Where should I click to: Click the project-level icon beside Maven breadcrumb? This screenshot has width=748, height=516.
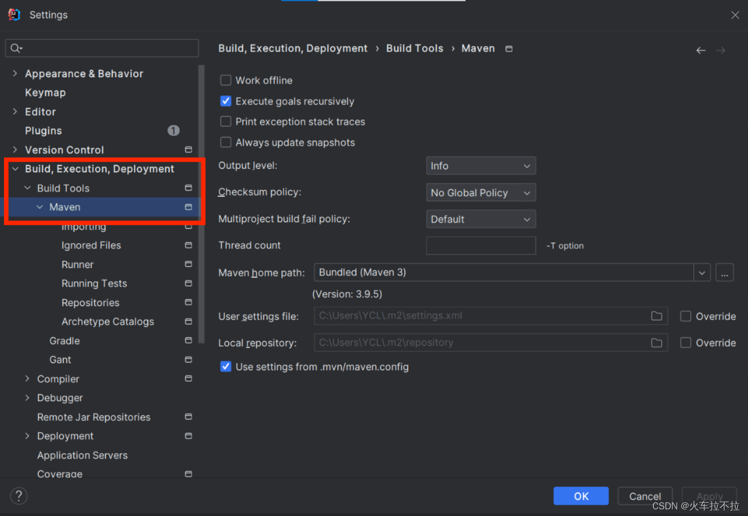508,49
